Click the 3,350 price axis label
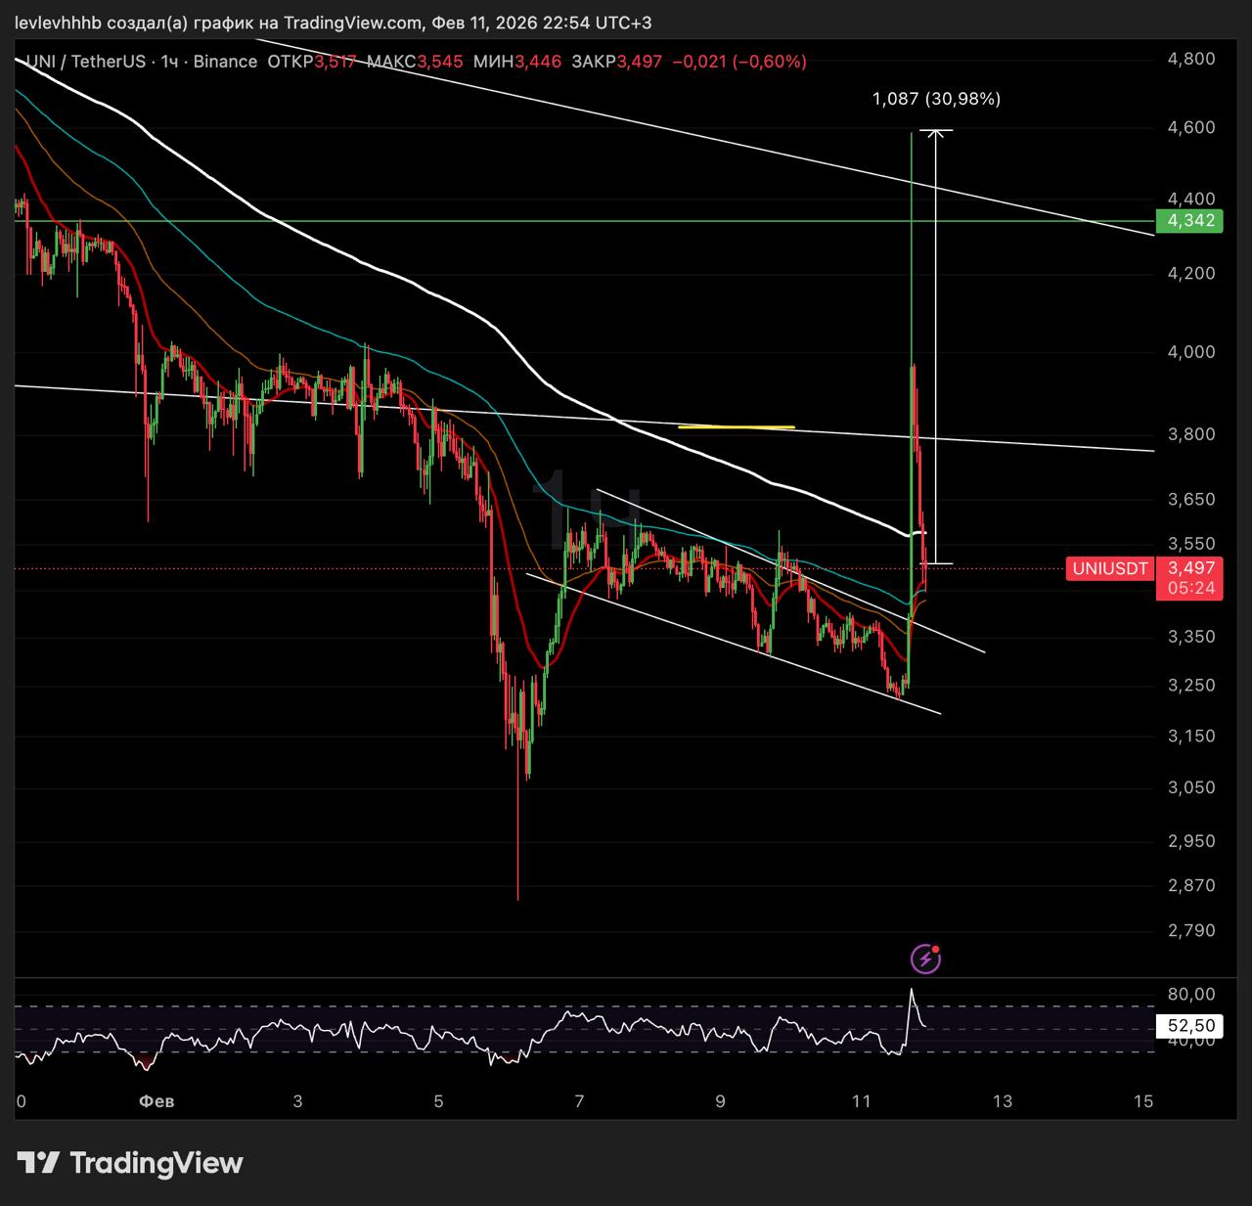 click(x=1191, y=637)
